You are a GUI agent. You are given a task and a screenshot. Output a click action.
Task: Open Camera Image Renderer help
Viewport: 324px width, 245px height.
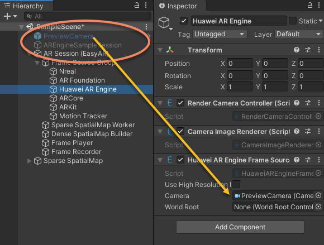[x=297, y=131]
